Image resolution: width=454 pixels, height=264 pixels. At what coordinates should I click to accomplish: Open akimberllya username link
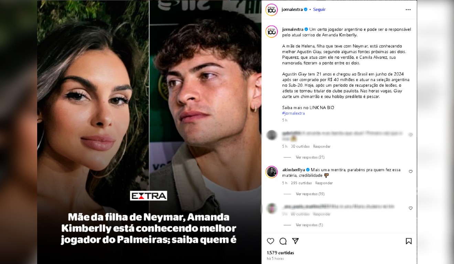(293, 170)
